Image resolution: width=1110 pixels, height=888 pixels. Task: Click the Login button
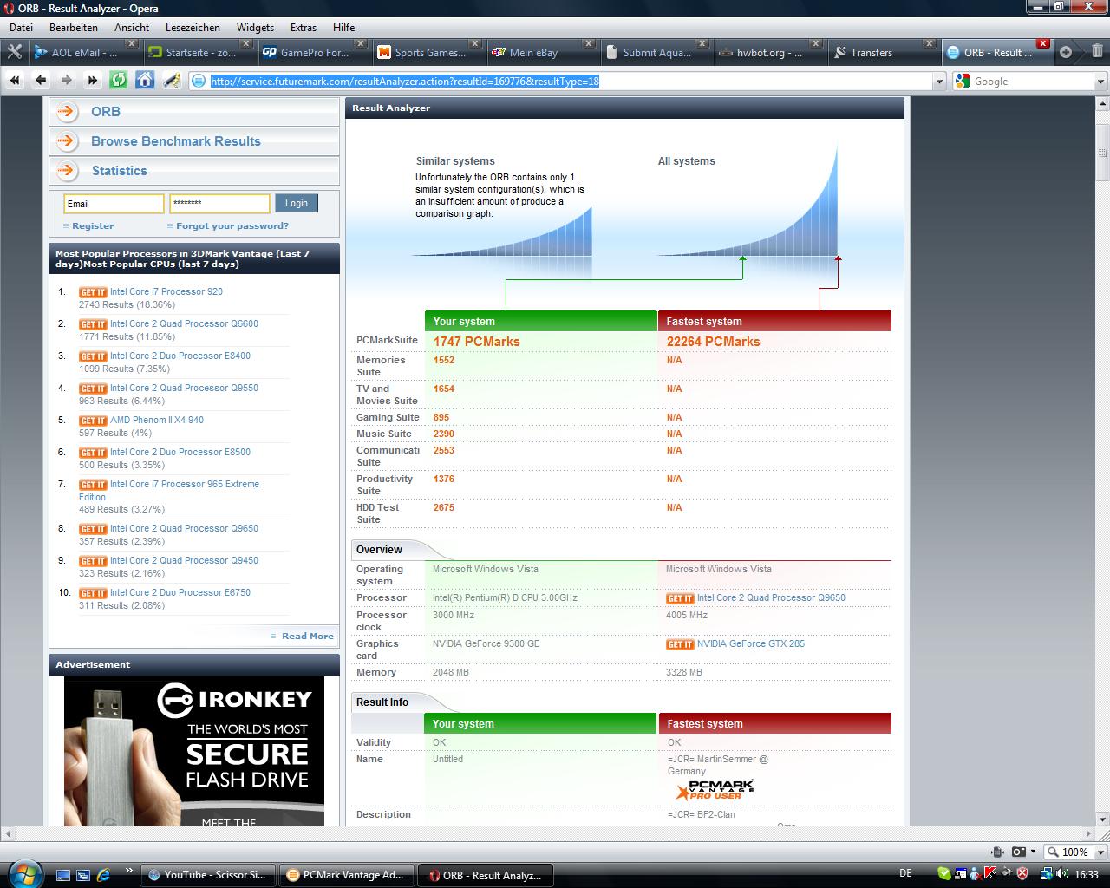tap(297, 203)
